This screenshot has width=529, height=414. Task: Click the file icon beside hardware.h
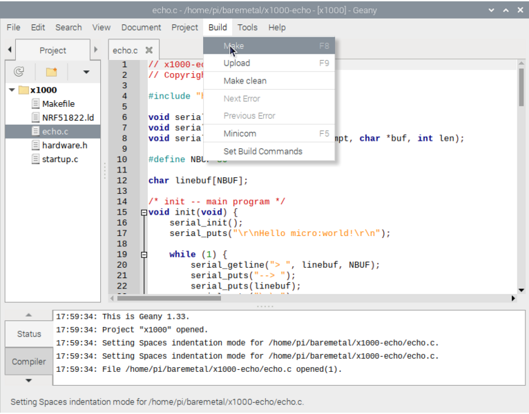point(35,145)
